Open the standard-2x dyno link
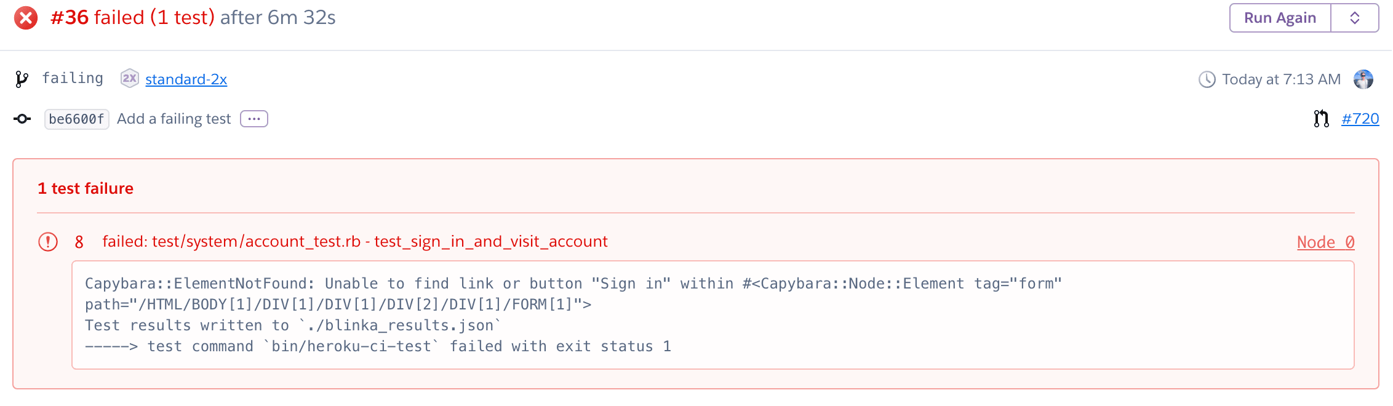Viewport: 1393px width, 406px height. [x=186, y=79]
